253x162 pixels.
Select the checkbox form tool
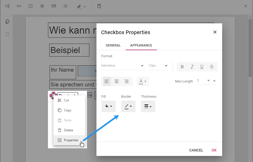(x=30, y=6)
